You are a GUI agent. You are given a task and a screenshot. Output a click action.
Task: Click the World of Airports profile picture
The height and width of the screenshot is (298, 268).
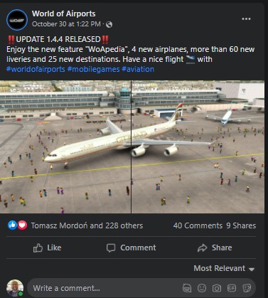17,20
